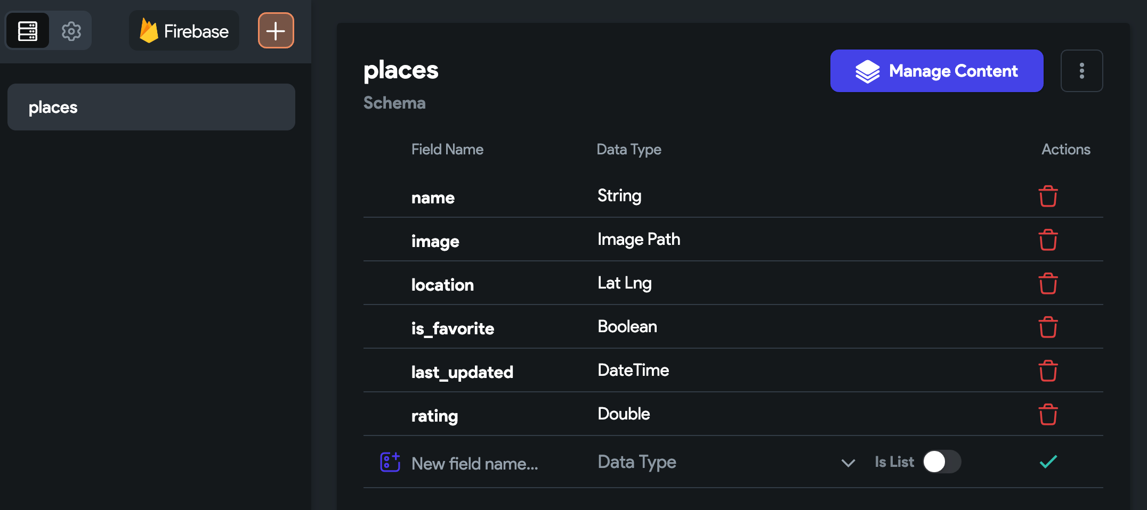This screenshot has height=510, width=1147.
Task: Delete the image field
Action: tap(1048, 240)
